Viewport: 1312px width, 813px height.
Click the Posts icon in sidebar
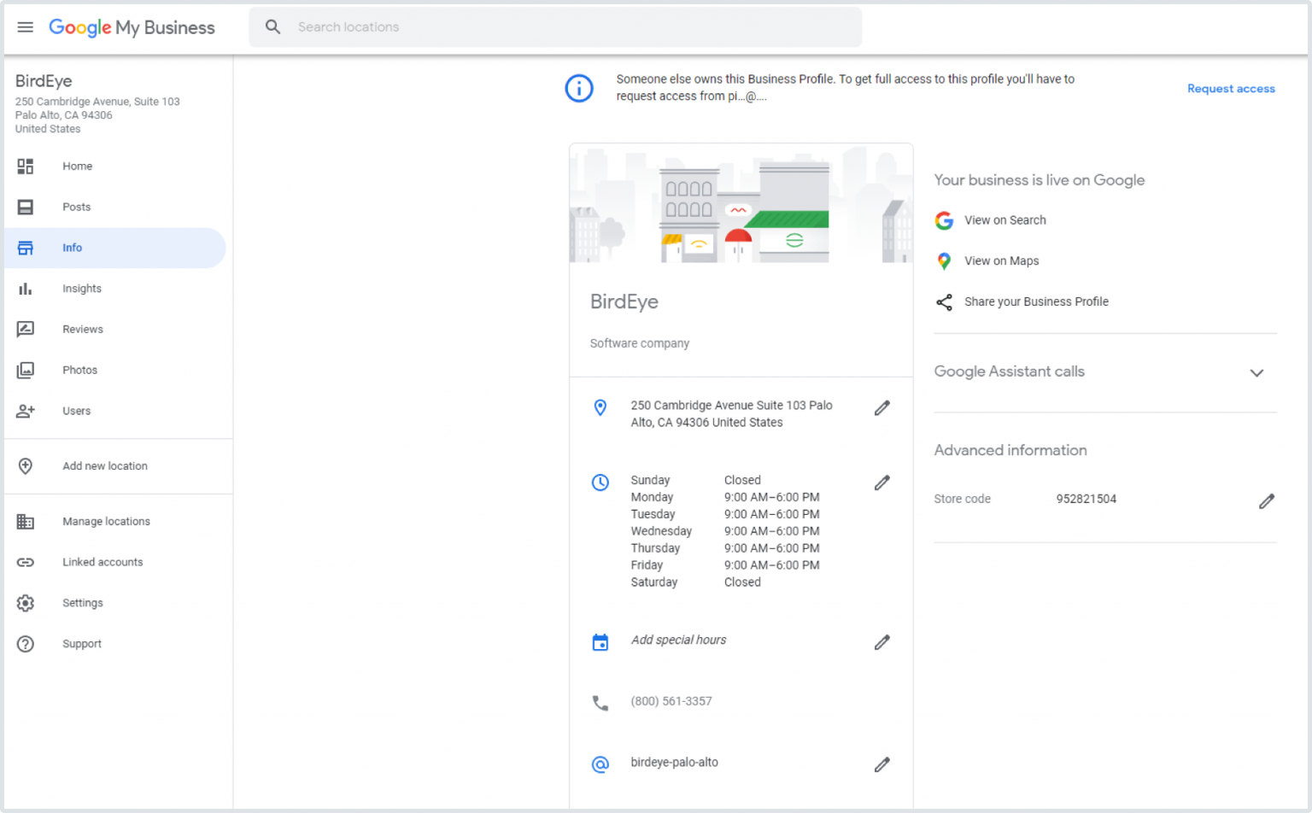tap(26, 207)
